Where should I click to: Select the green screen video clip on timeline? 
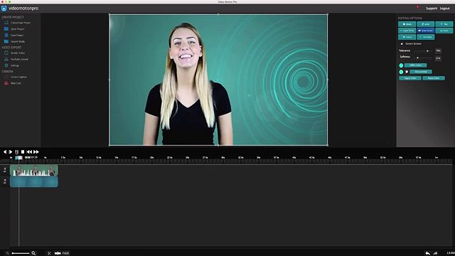tap(34, 171)
